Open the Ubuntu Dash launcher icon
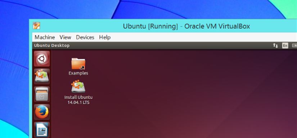Image resolution: width=297 pixels, height=138 pixels. [x=42, y=59]
